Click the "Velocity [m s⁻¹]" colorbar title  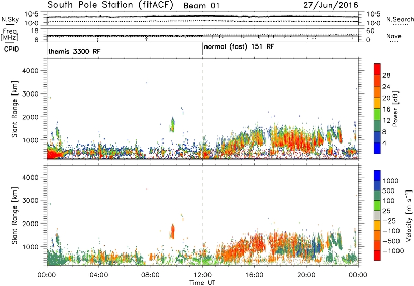point(409,215)
